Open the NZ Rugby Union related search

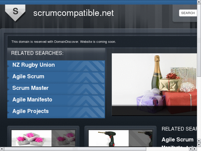33,65
